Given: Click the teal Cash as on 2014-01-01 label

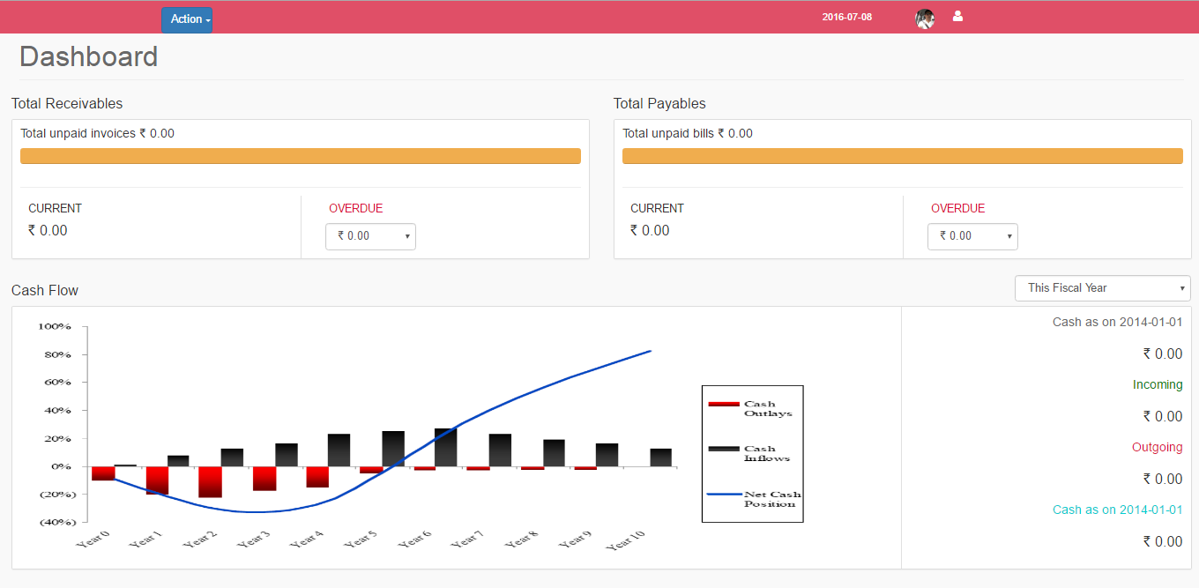Looking at the screenshot, I should coord(1117,510).
